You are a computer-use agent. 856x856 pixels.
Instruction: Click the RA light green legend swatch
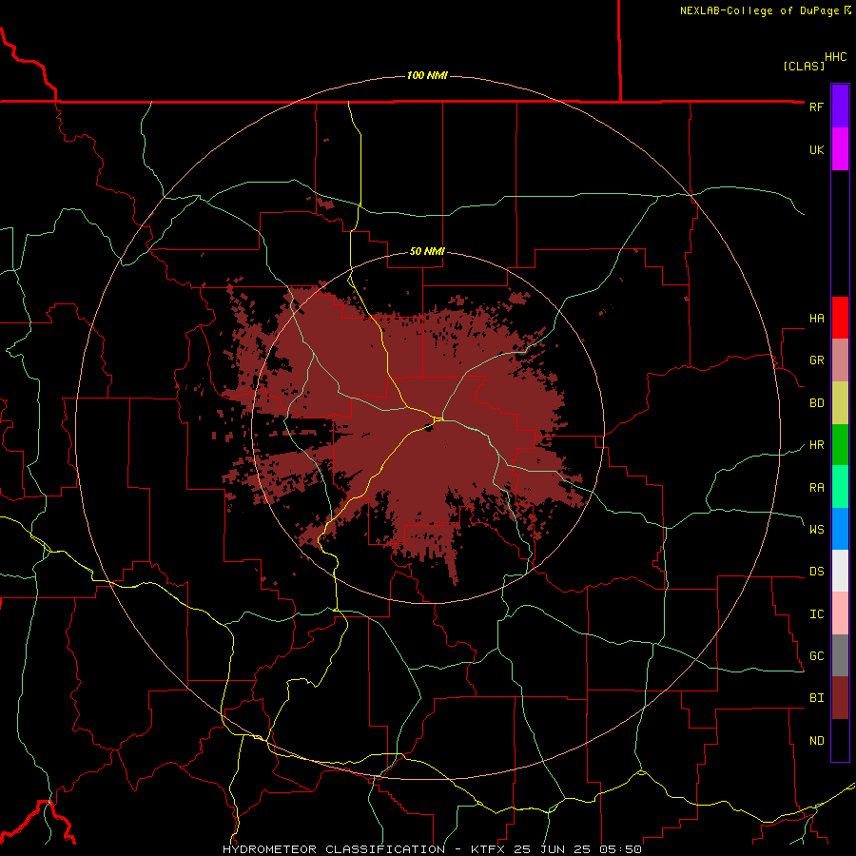point(840,486)
